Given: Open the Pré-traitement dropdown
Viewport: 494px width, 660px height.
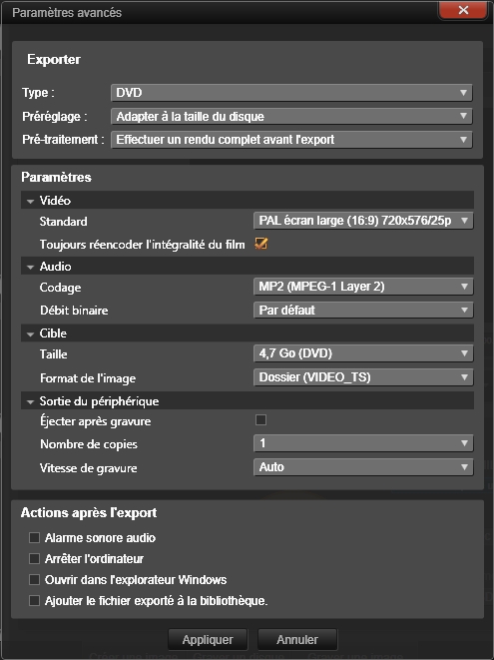Looking at the screenshot, I should tap(291, 140).
